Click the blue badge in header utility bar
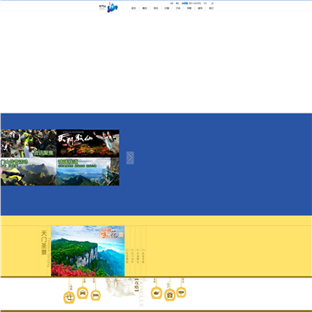The image size is (312, 312). (185, 3)
